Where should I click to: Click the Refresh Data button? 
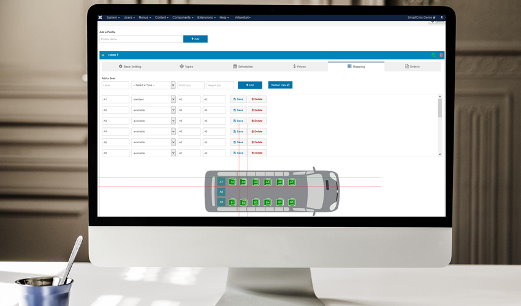[x=280, y=85]
